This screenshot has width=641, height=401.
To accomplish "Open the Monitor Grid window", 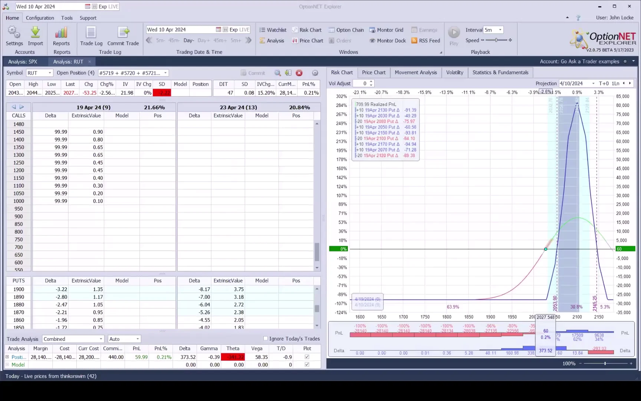I will point(386,30).
